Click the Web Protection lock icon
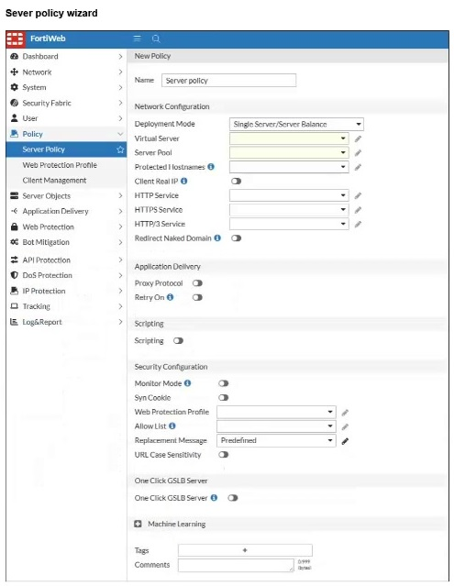The image size is (454, 586). (14, 227)
